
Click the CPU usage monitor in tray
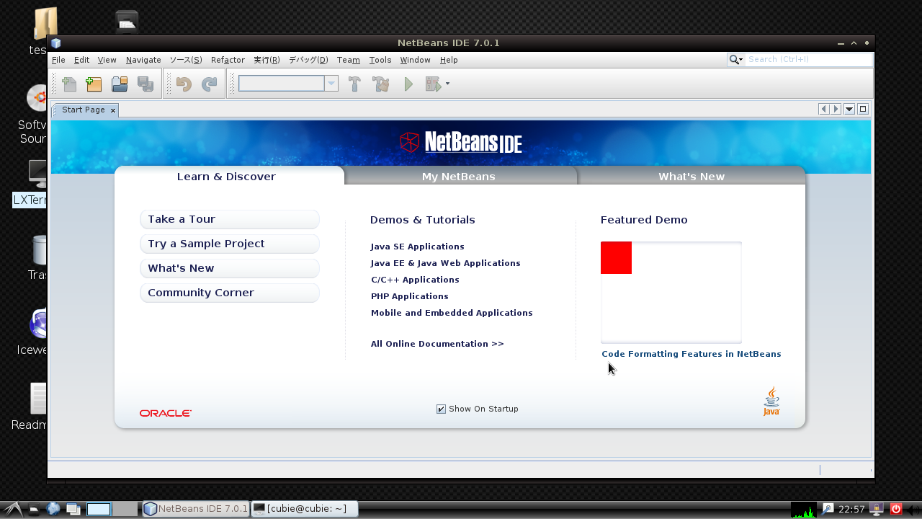tap(804, 510)
